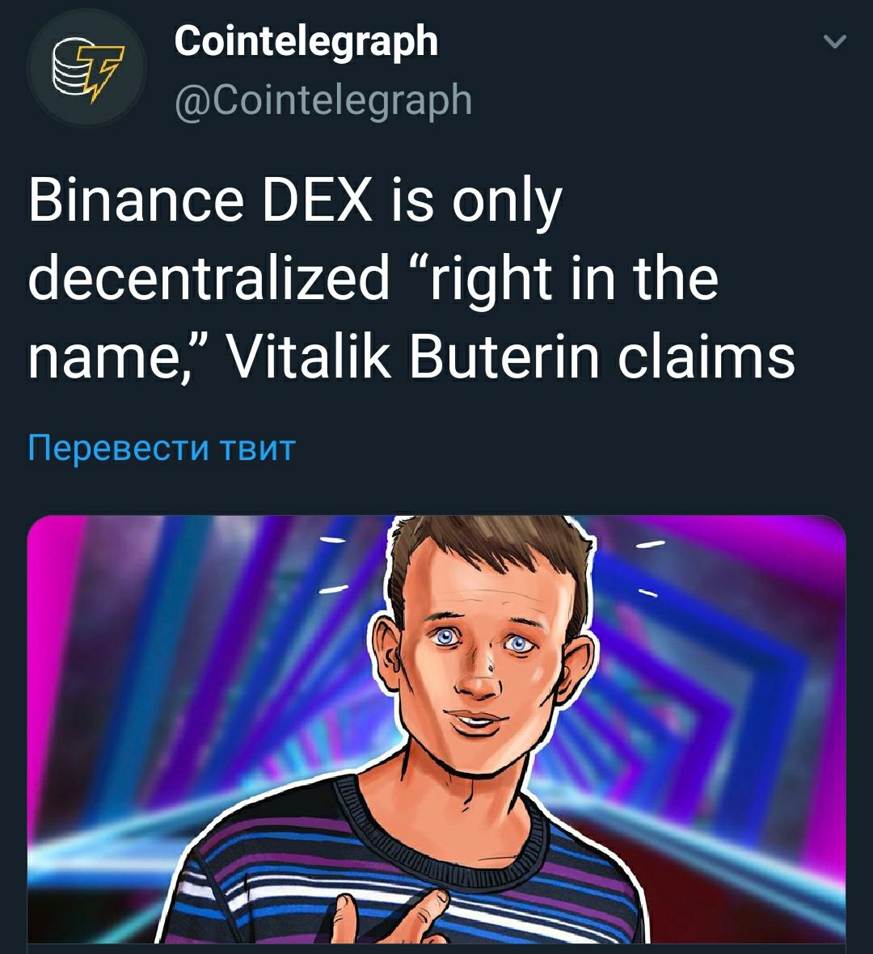
Task: Click the lightning bolt in Cointelegraph logo
Action: point(101,73)
